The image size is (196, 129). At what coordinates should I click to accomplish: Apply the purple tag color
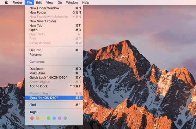click(59, 118)
